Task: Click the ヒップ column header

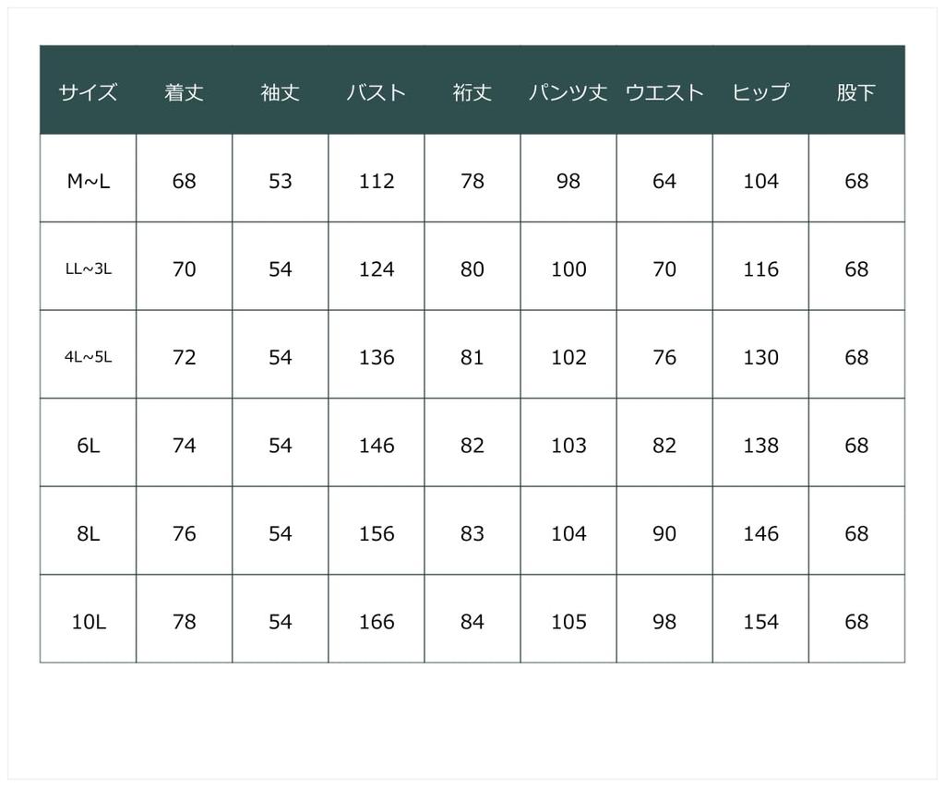Action: (x=760, y=92)
